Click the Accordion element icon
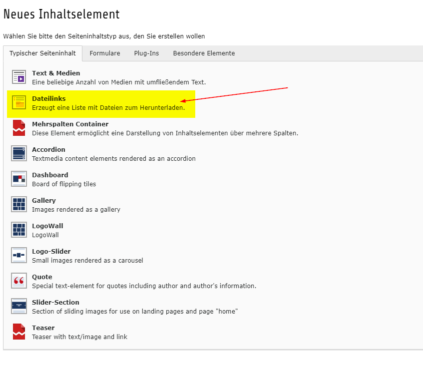Screen dimensions: 423x372 coord(19,154)
